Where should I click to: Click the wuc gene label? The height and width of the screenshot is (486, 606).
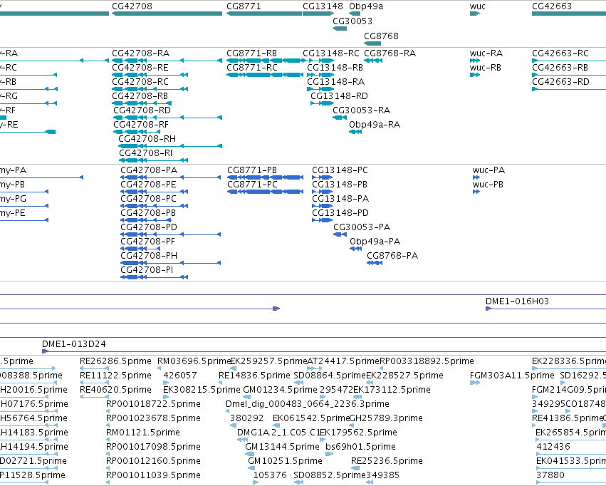[x=477, y=6]
